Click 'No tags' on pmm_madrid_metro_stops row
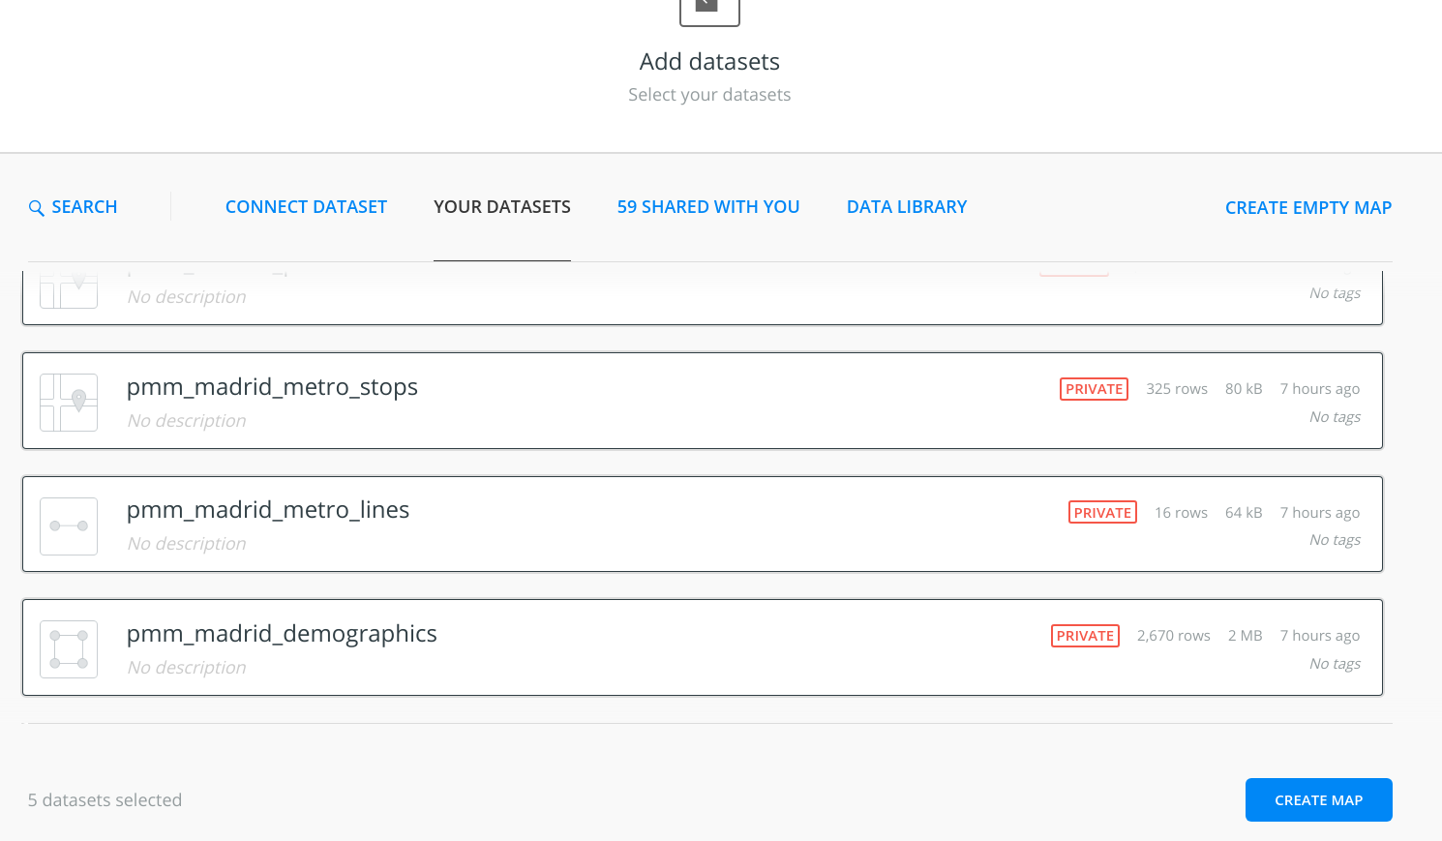Screen dimensions: 1442x841 (x=1335, y=417)
